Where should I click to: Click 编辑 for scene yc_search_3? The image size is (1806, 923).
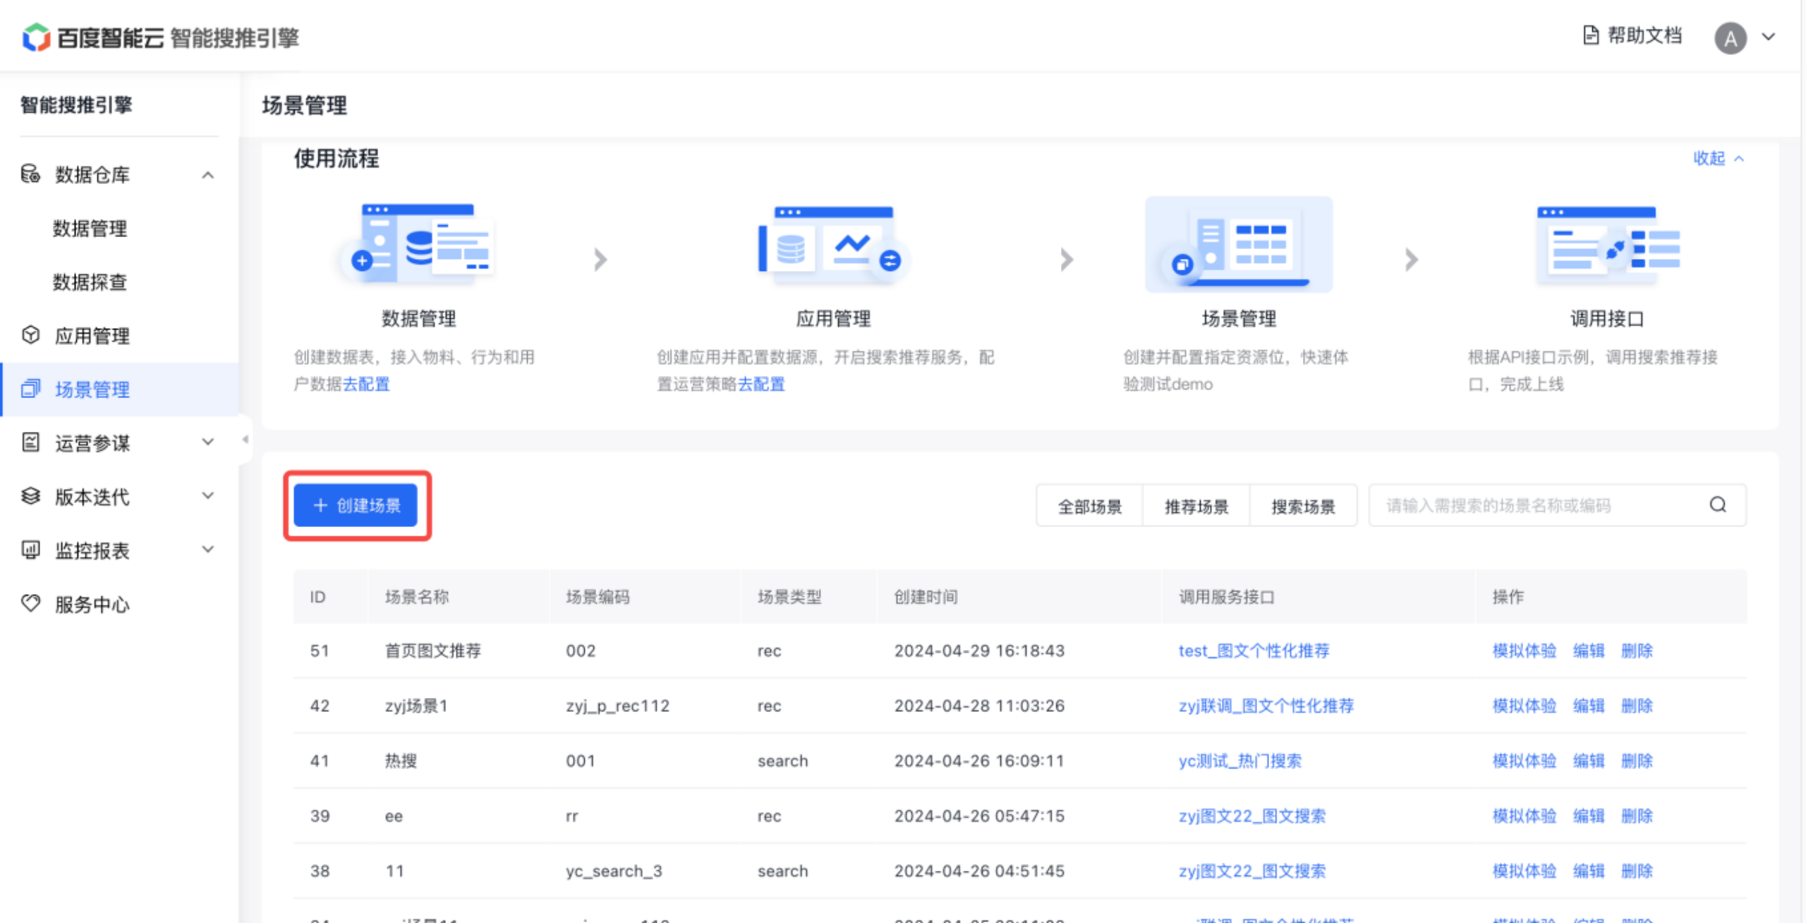tap(1589, 871)
